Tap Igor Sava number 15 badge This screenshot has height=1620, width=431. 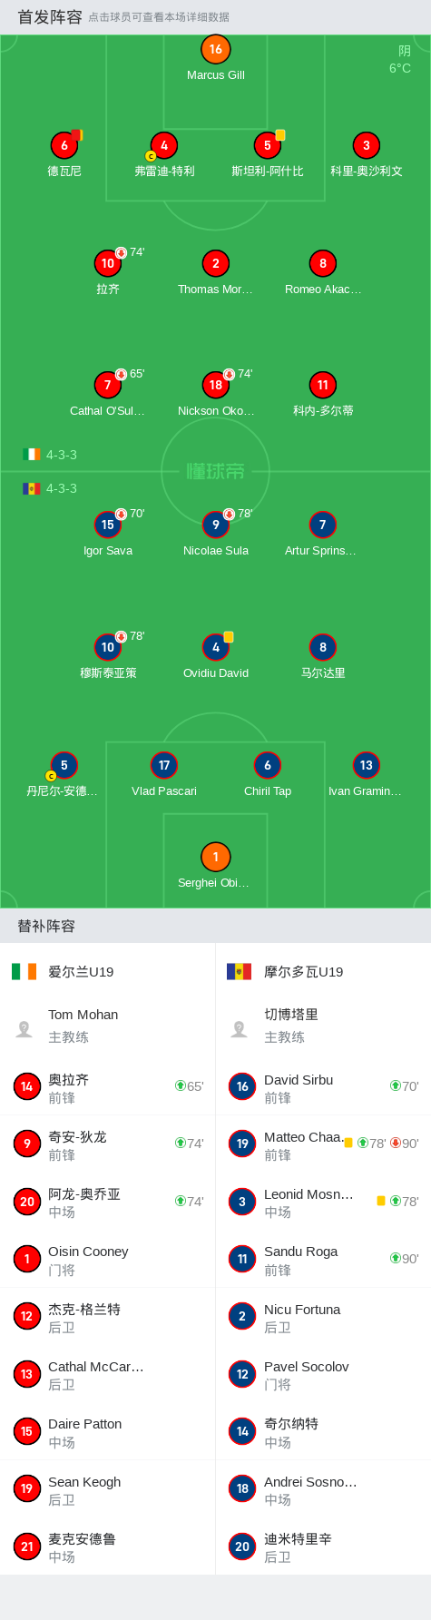tap(108, 525)
